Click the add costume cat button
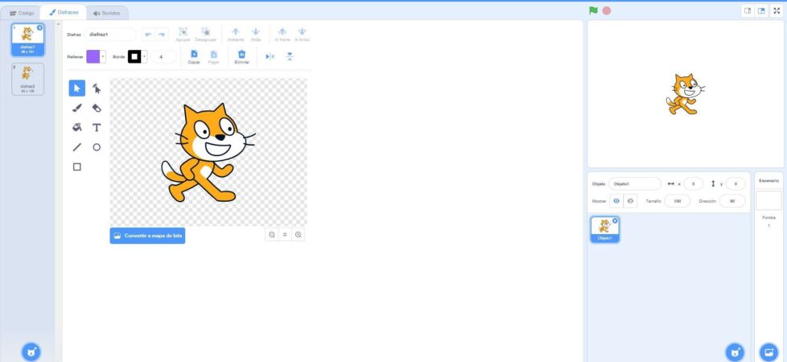 pyautogui.click(x=31, y=352)
